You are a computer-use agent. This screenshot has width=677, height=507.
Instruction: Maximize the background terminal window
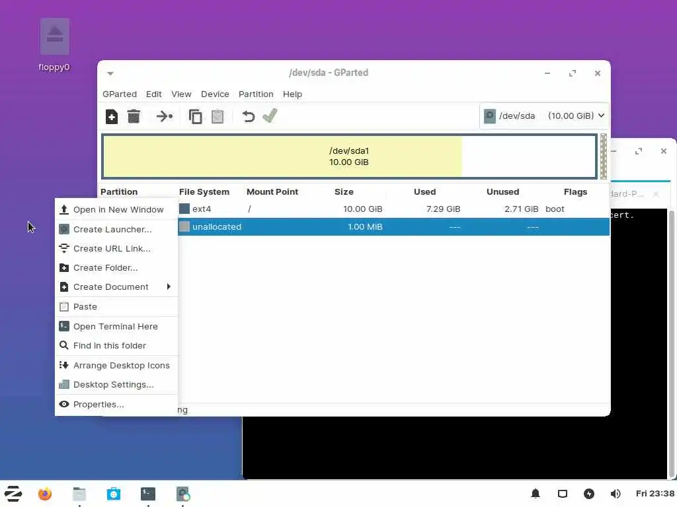(639, 151)
